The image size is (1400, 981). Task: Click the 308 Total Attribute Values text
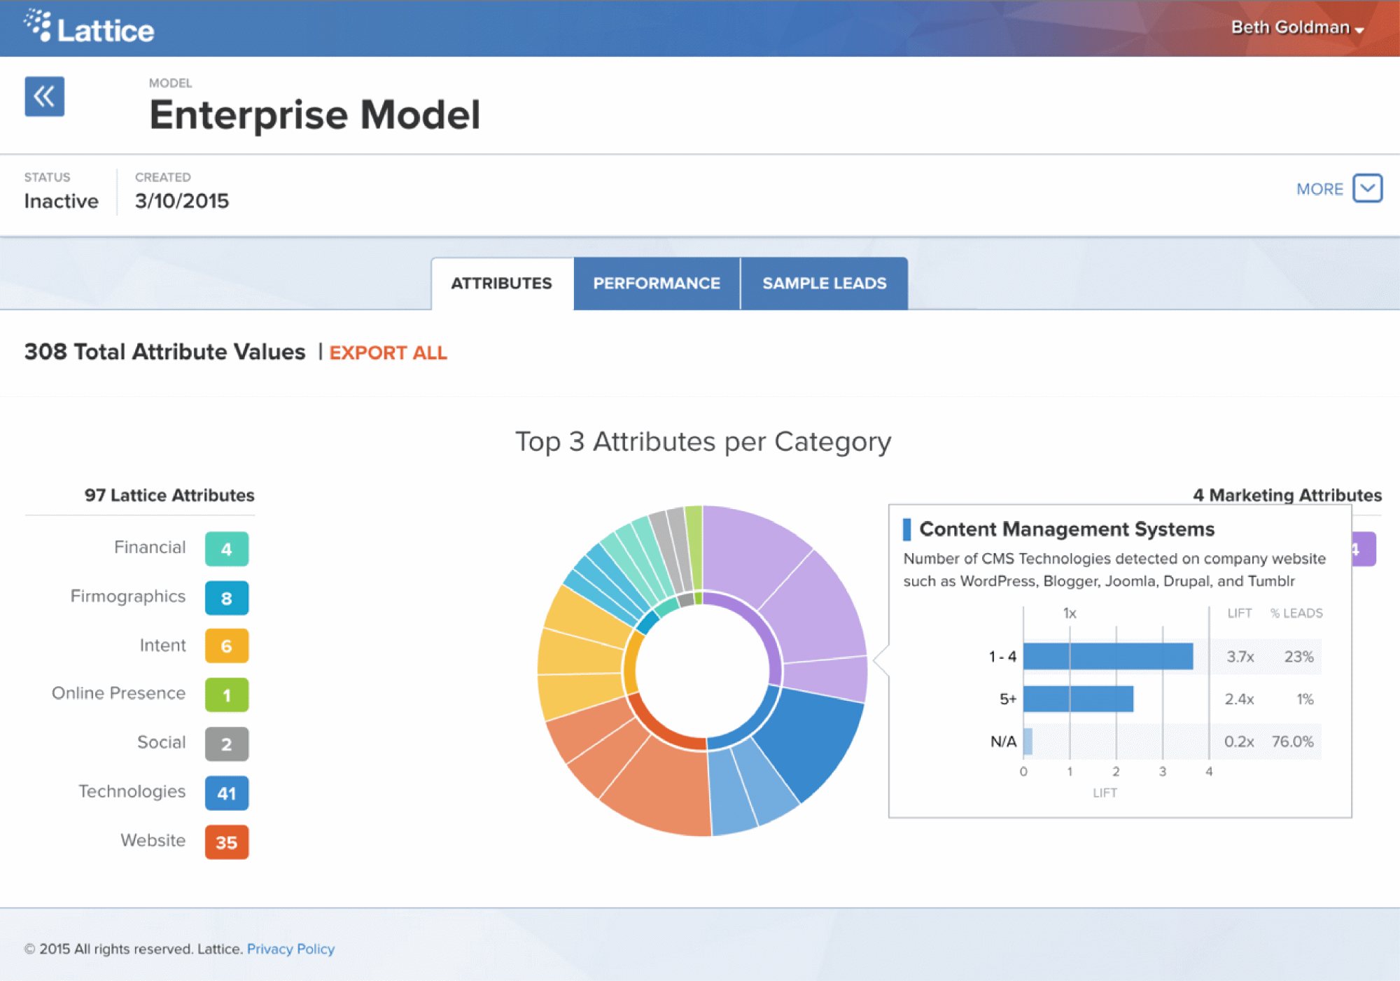coord(164,352)
